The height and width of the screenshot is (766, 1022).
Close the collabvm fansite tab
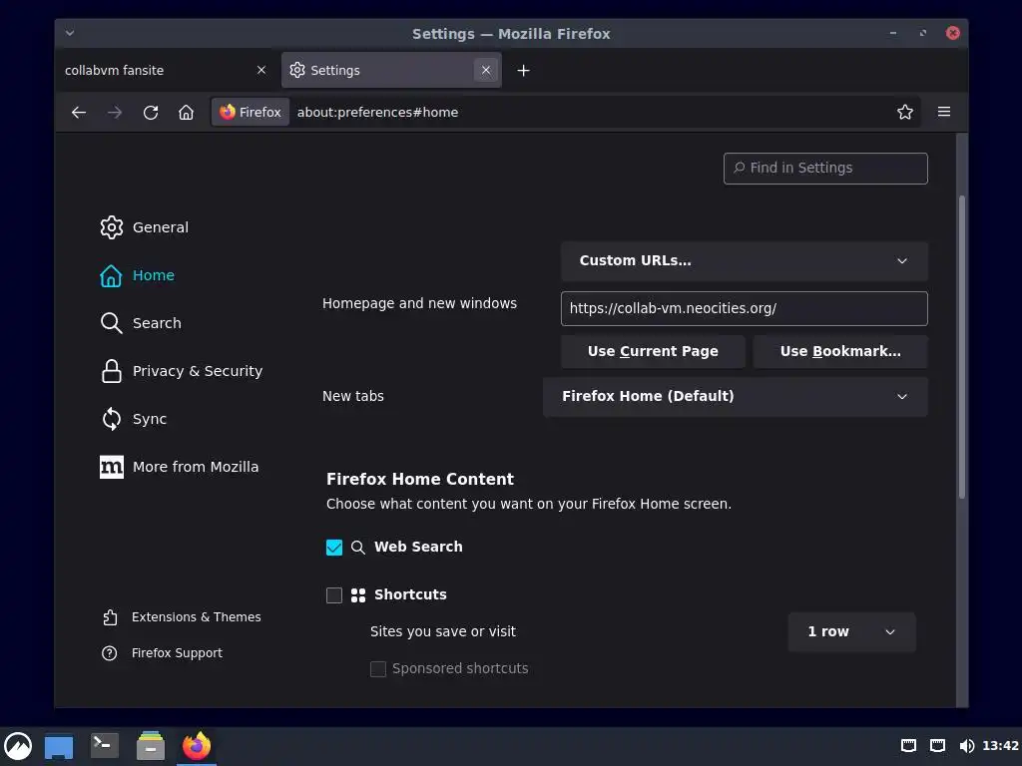click(261, 71)
